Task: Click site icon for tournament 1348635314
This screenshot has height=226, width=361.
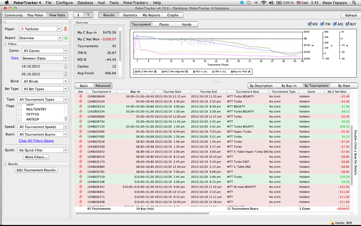Action: coord(80,106)
